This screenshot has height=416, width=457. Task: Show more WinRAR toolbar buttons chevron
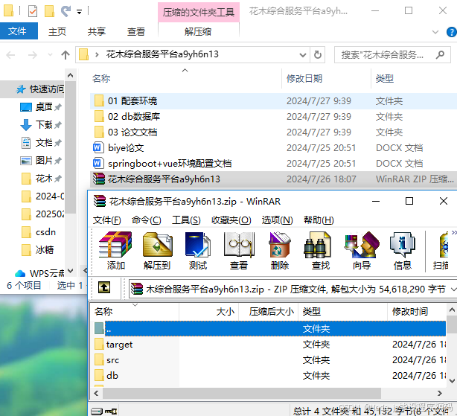[454, 232]
